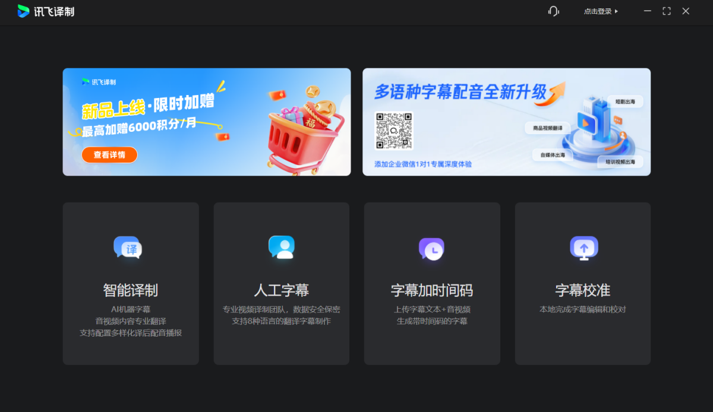Click the 讯飞译制 logo in title bar

pyautogui.click(x=46, y=11)
